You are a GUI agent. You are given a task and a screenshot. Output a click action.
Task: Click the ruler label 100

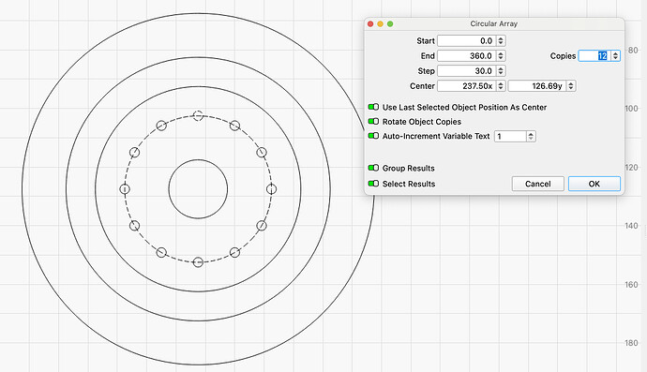point(631,109)
